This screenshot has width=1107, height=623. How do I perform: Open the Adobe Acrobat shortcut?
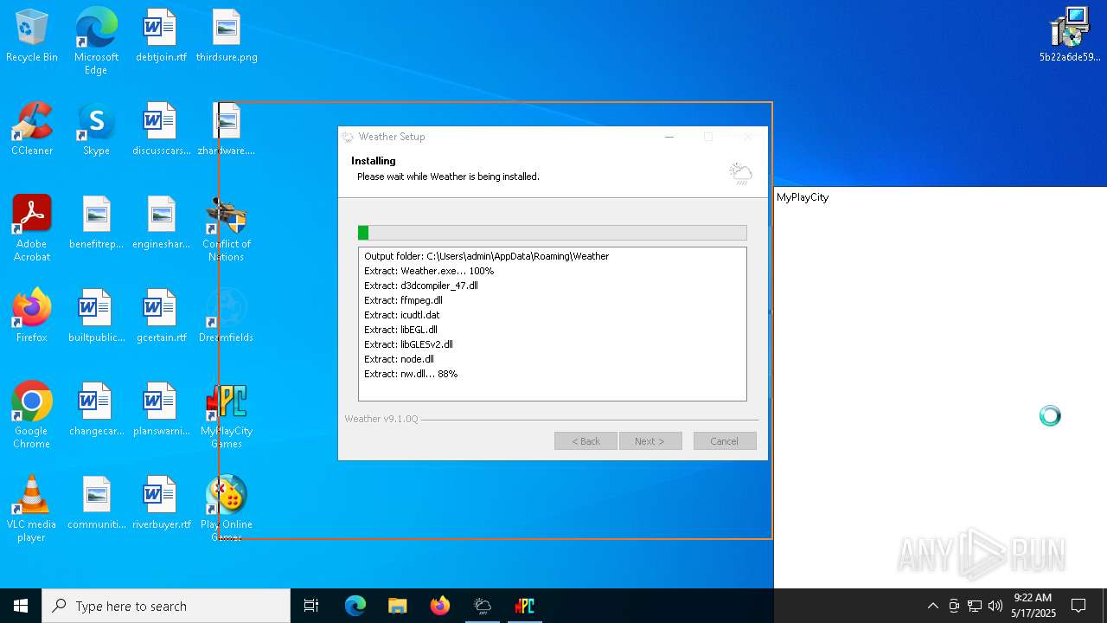click(x=32, y=228)
